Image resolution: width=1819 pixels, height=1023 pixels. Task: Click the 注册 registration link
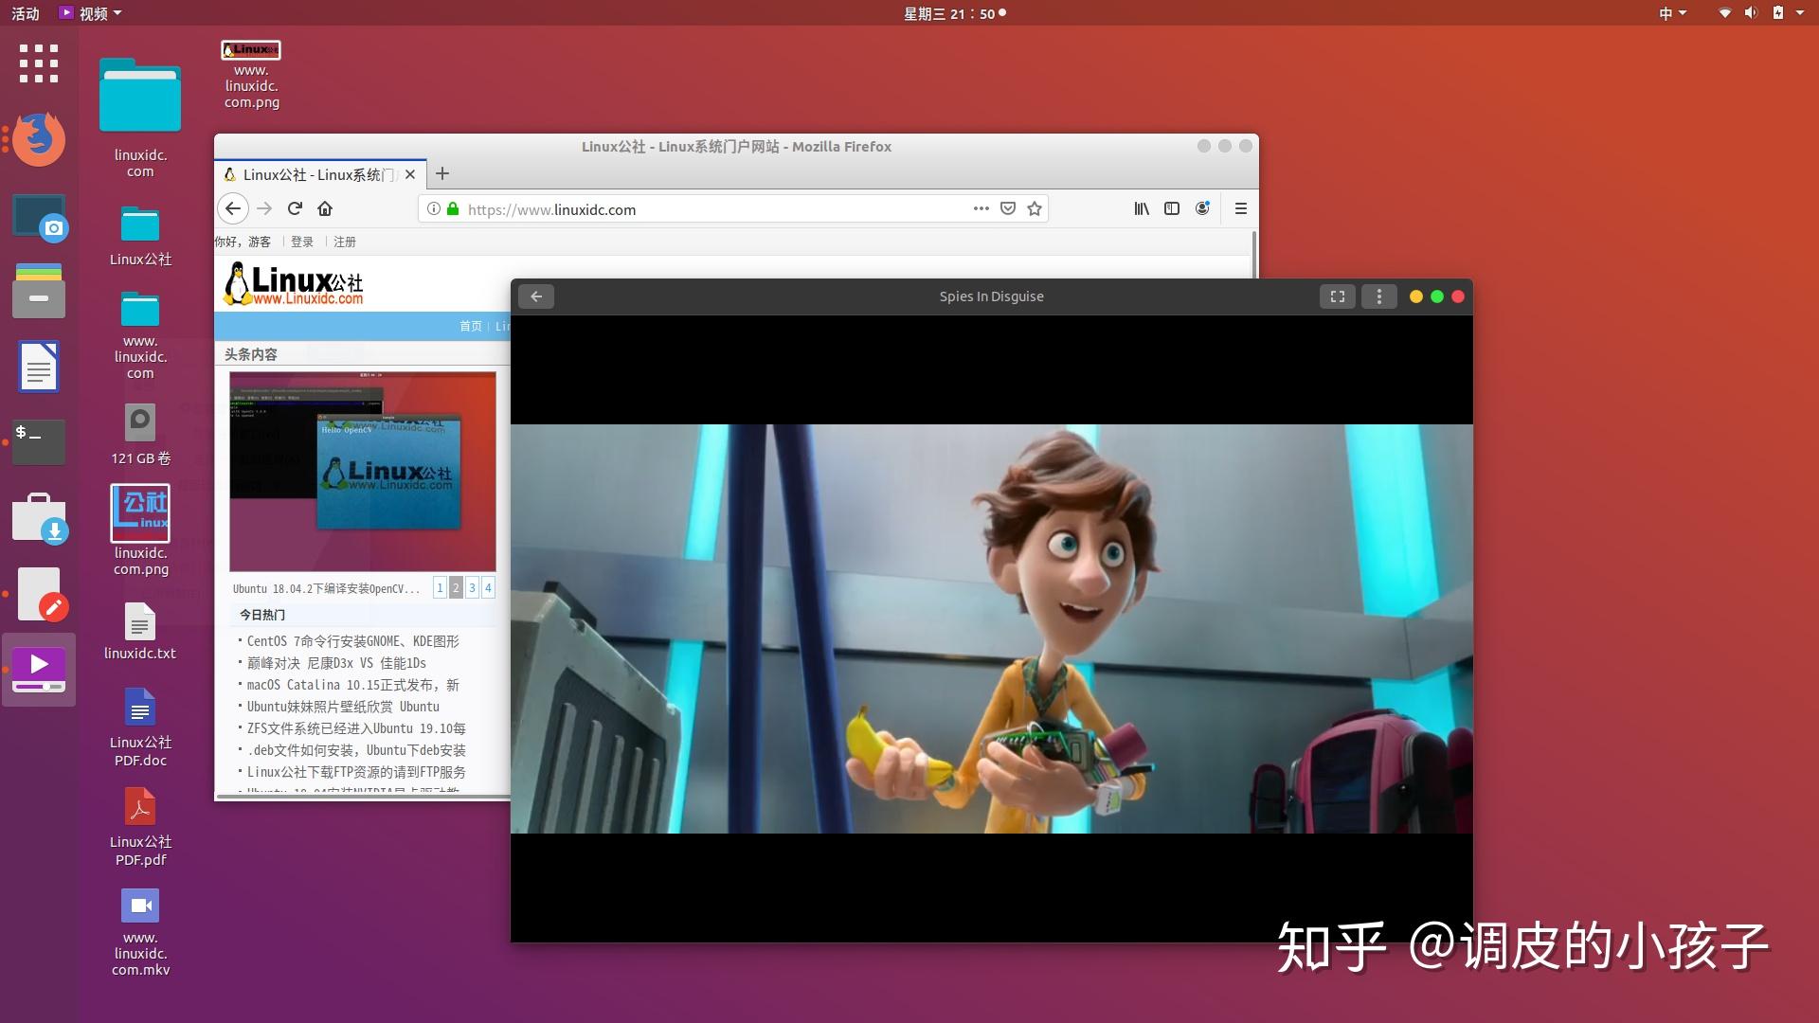coord(345,242)
